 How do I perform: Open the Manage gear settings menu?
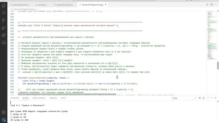pyautogui.click(x=4, y=120)
